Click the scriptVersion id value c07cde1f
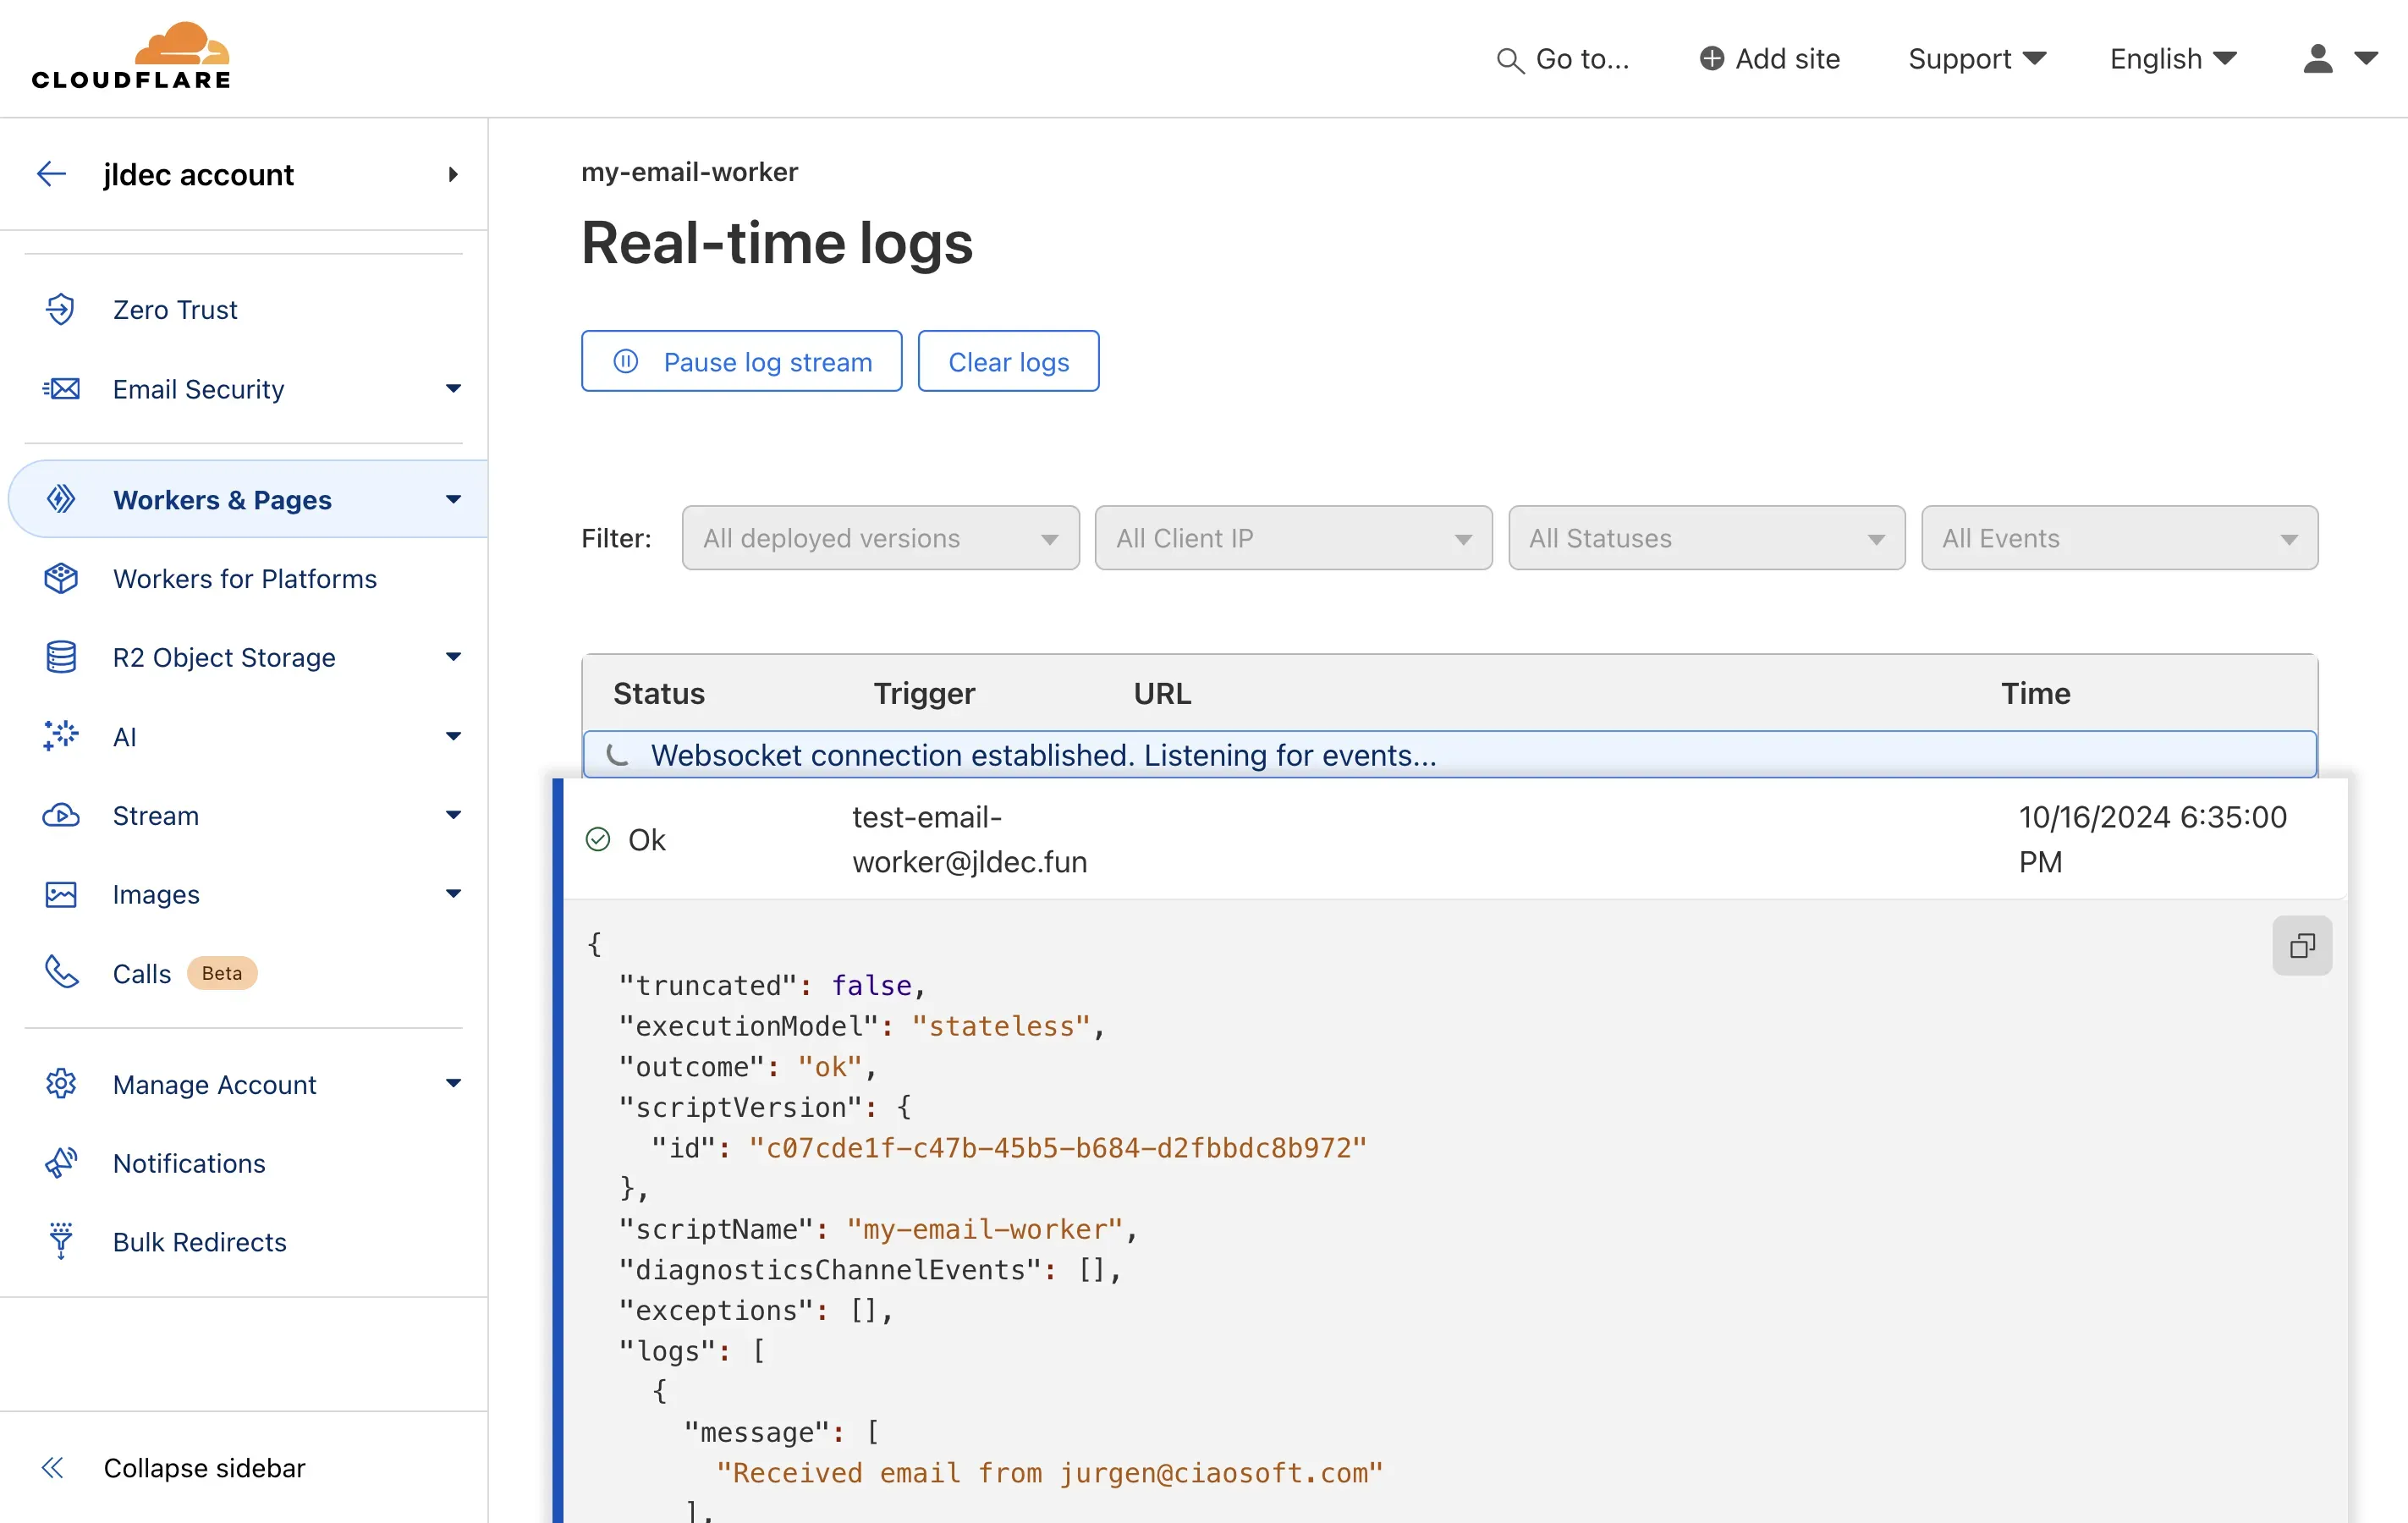Image resolution: width=2408 pixels, height=1523 pixels. point(1058,1147)
